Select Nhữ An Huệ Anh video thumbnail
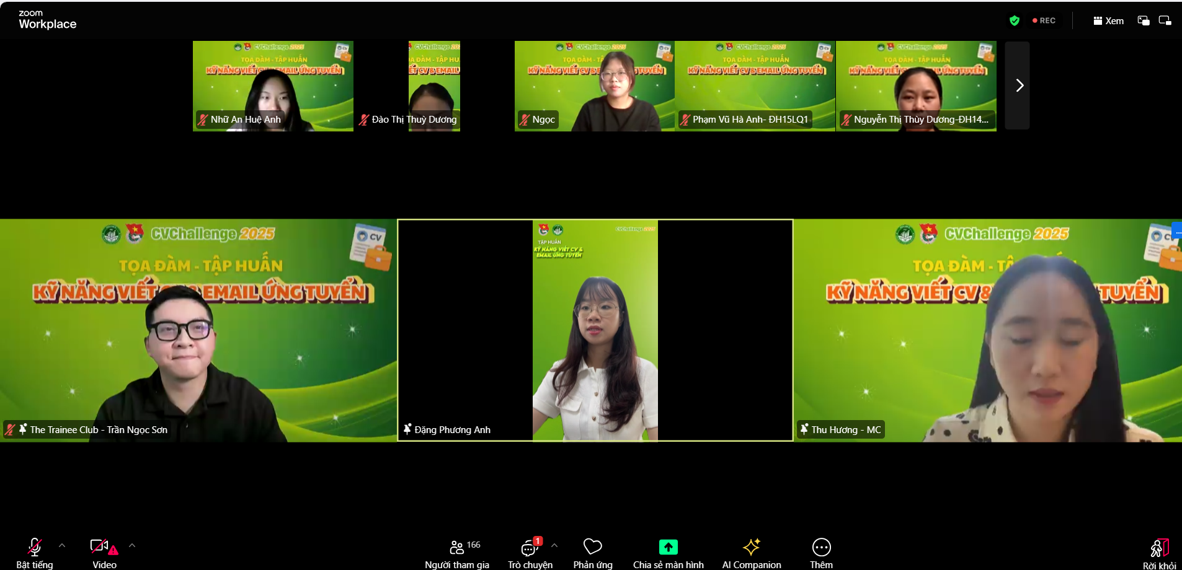This screenshot has height=570, width=1182. (x=273, y=85)
